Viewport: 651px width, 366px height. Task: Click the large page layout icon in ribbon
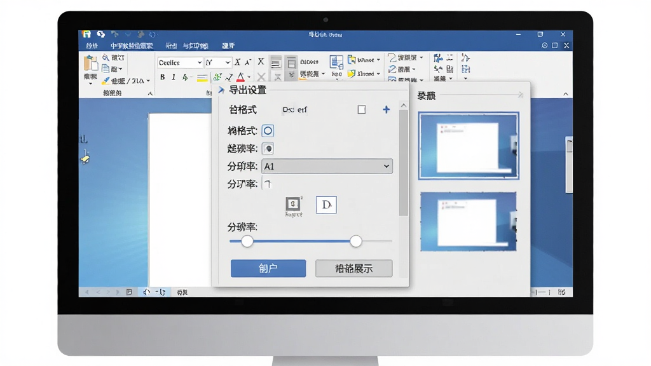pos(336,63)
